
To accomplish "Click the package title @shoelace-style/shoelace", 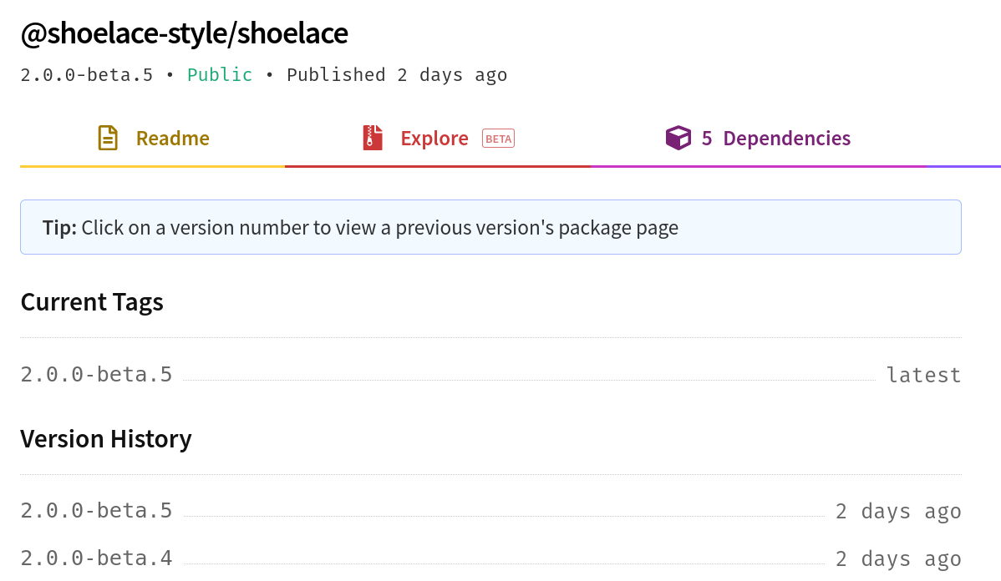I will 185,33.
